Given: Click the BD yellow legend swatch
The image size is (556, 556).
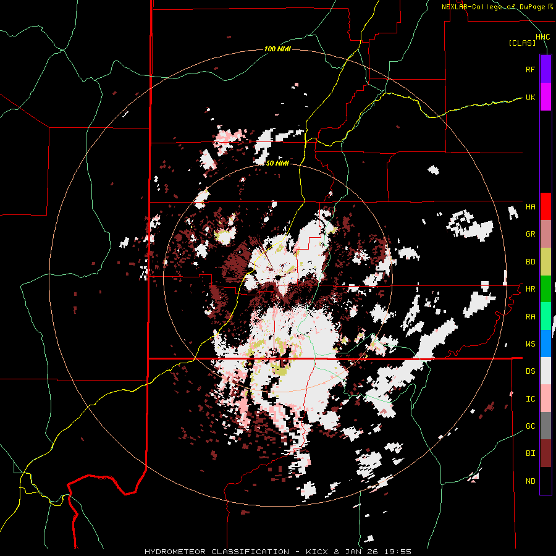Looking at the screenshot, I should (x=545, y=262).
